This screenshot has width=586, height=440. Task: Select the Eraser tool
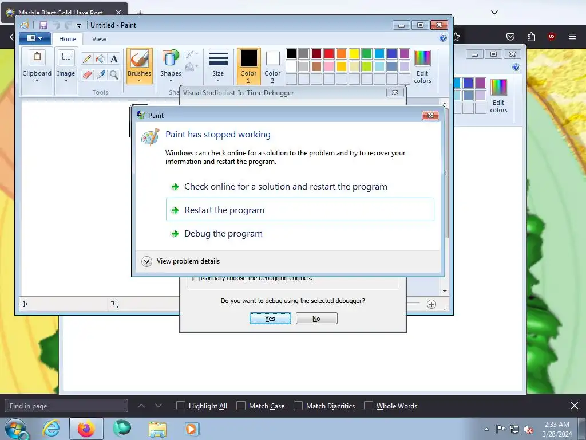click(87, 75)
